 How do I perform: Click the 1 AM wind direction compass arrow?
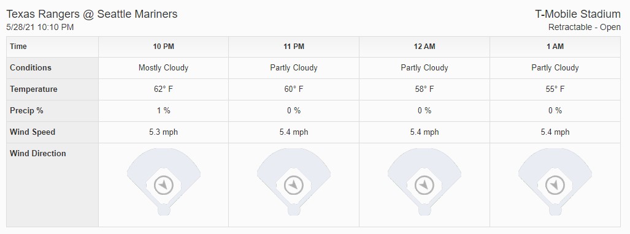(x=555, y=186)
